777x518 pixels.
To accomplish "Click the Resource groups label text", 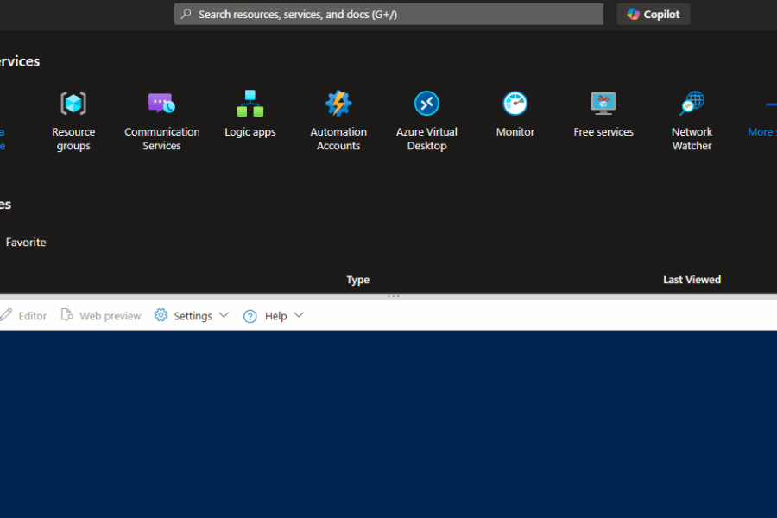I will pyautogui.click(x=73, y=139).
